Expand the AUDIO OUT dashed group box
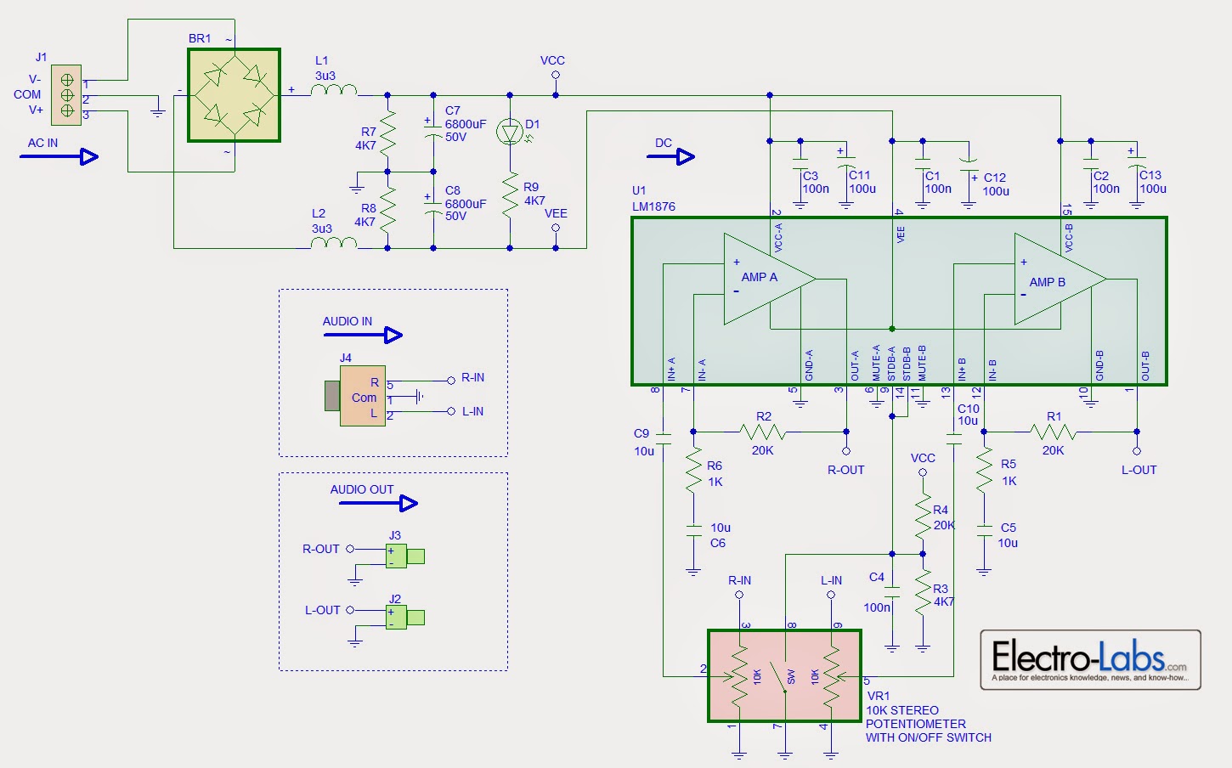Viewport: 1232px width, 768px height. click(x=393, y=569)
